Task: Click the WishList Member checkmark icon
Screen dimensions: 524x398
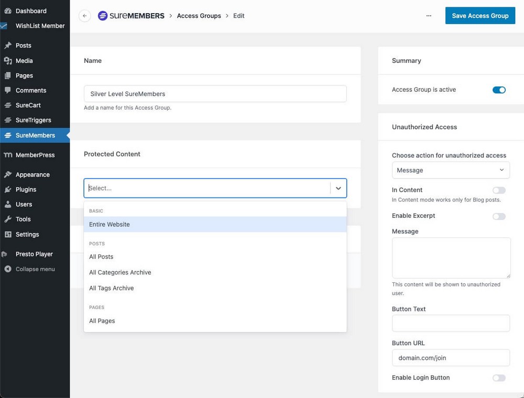Action: click(4, 26)
